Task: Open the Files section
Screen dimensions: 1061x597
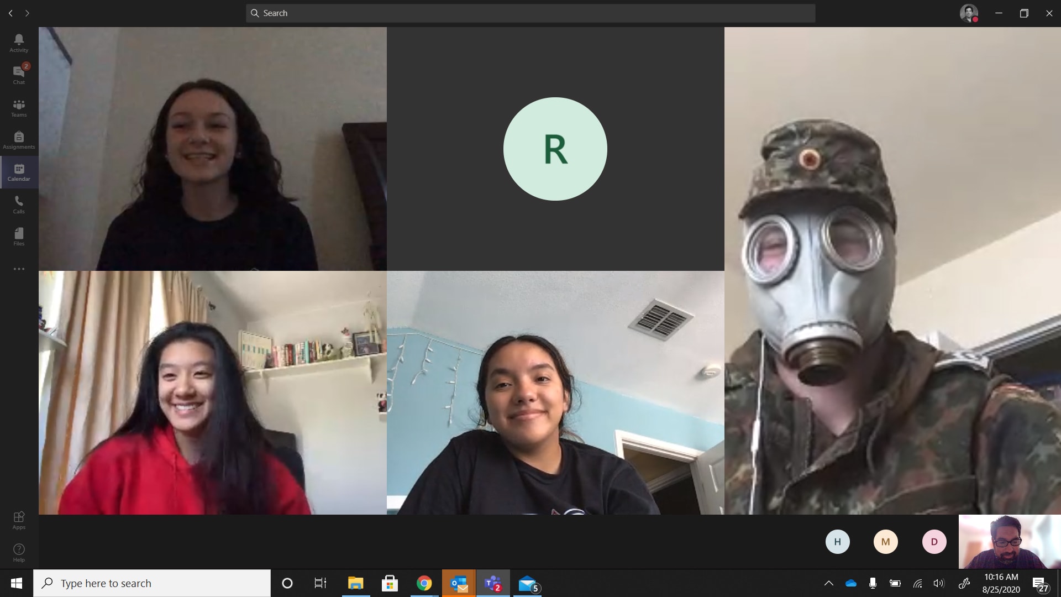Action: pyautogui.click(x=19, y=236)
